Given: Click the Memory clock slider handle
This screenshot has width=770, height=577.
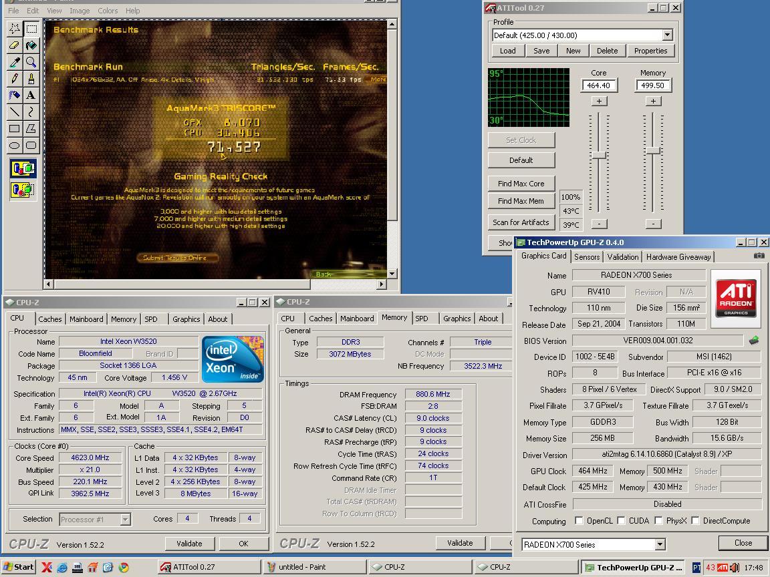Looking at the screenshot, I should (652, 150).
